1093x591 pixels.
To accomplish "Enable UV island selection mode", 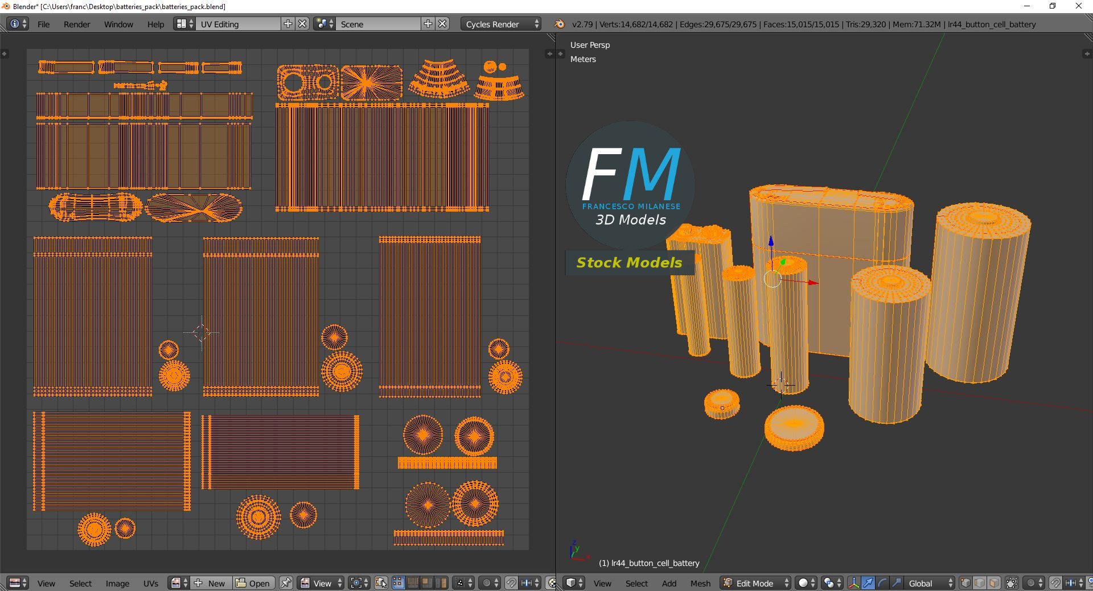I will click(x=441, y=583).
